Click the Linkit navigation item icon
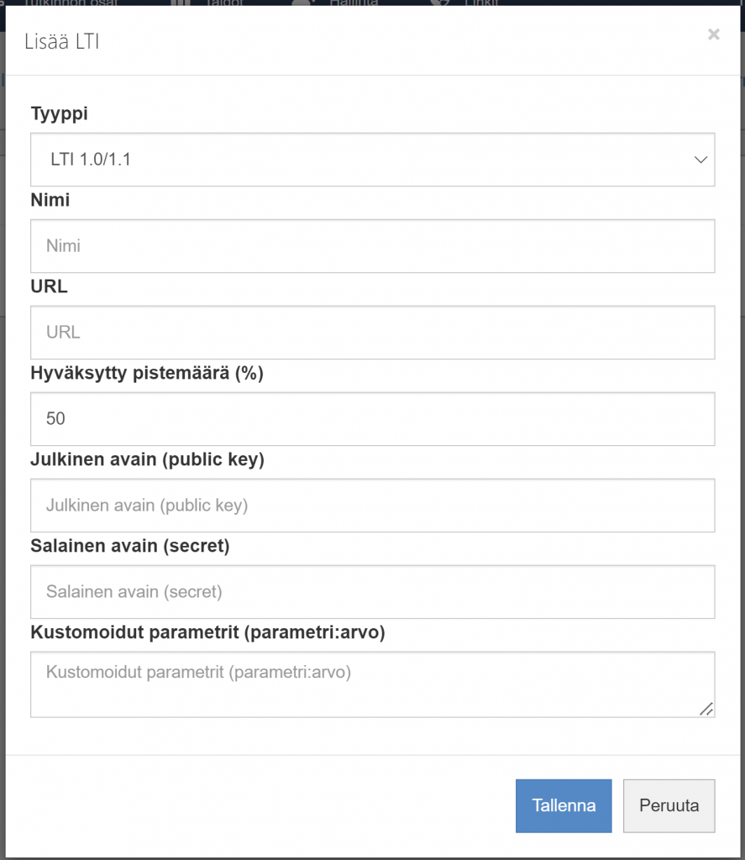Image resolution: width=745 pixels, height=860 pixels. 440,3
